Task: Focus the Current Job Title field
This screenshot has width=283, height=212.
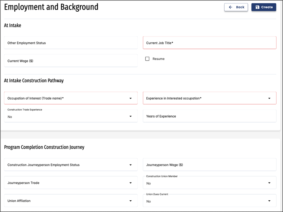Action: point(210,43)
